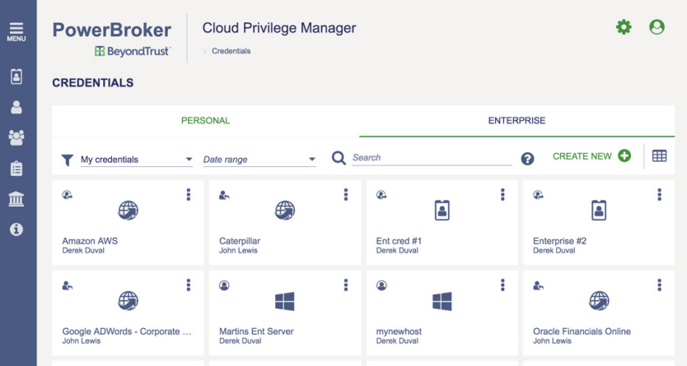The image size is (687, 366).
Task: Click Windows icon on Martins Ent Server card
Action: coord(285,301)
